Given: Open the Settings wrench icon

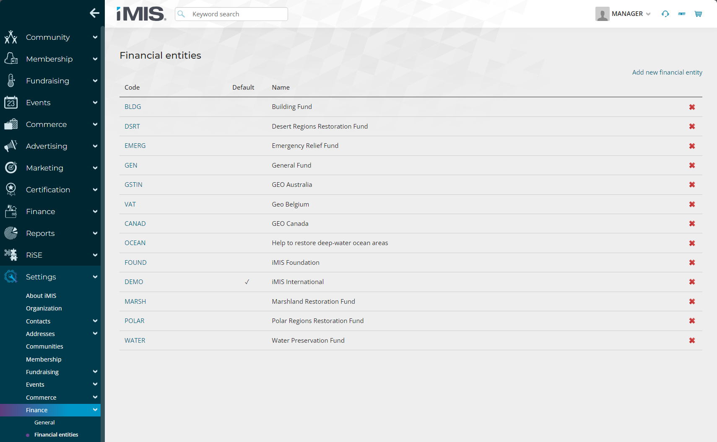Looking at the screenshot, I should [x=11, y=277].
